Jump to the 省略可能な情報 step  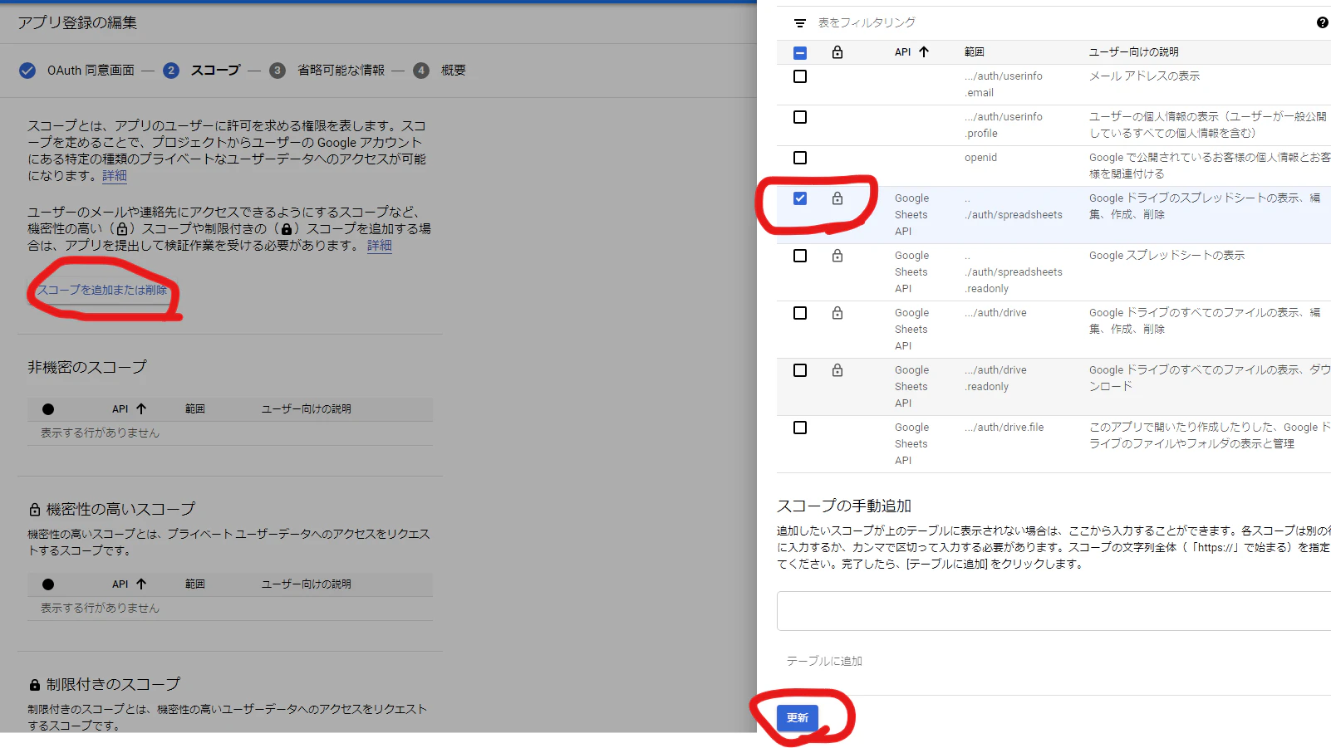(x=341, y=71)
